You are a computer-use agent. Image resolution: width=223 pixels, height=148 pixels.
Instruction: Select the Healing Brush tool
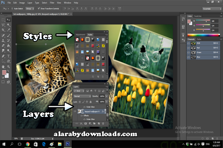(3, 35)
